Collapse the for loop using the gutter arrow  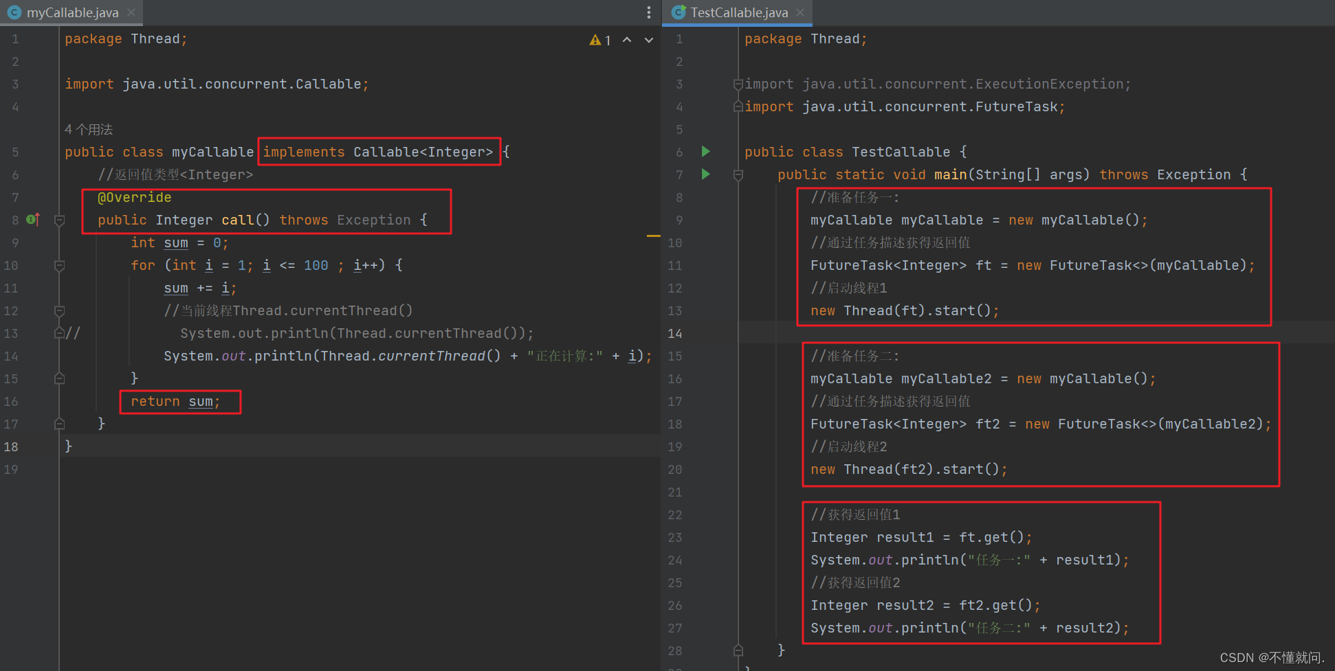click(x=59, y=265)
